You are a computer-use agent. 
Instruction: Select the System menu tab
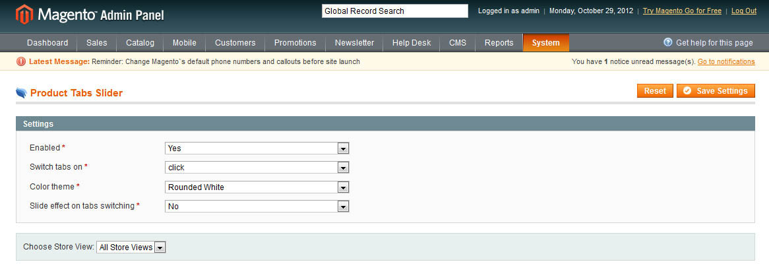pyautogui.click(x=545, y=43)
